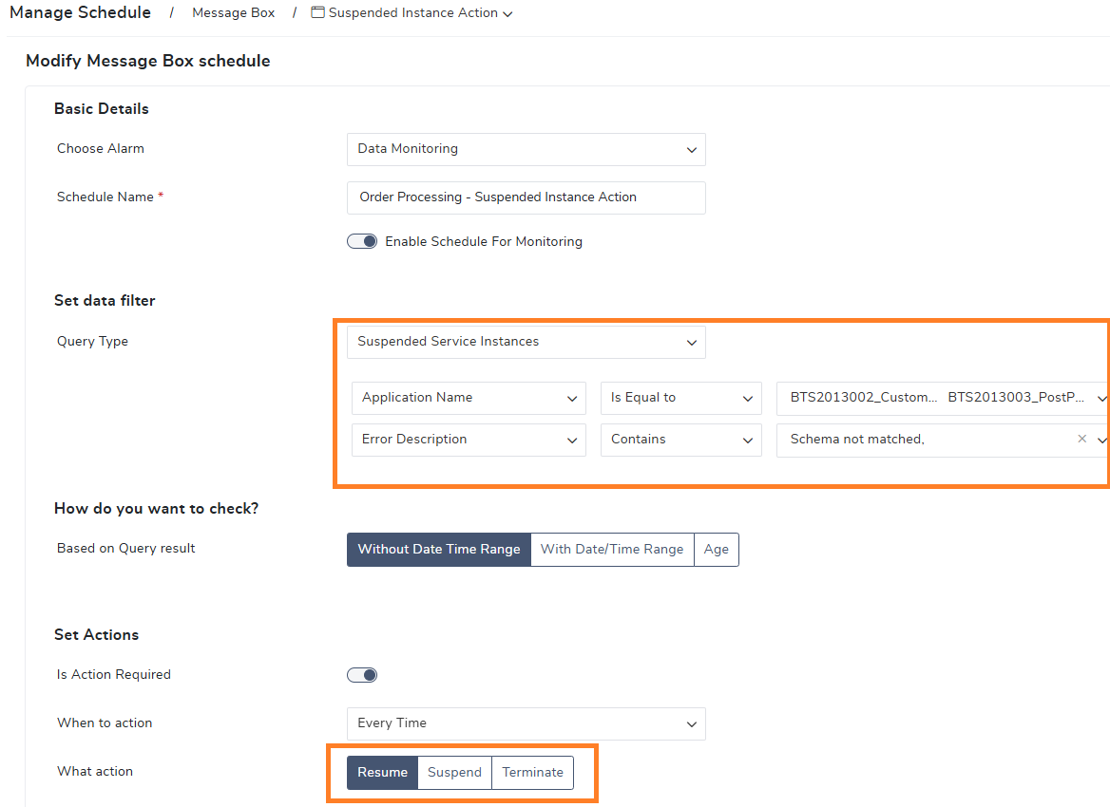This screenshot has width=1110, height=807.
Task: Select Without Date Time Range option
Action: (x=438, y=550)
